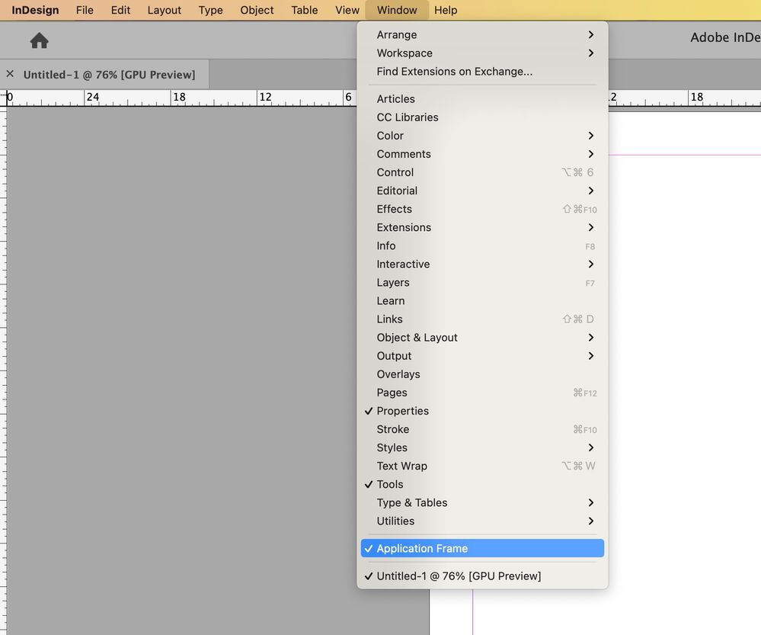Open the InDesign application menu
The height and width of the screenshot is (635, 761).
tap(35, 10)
